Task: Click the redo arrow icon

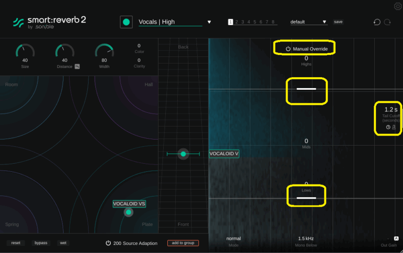Action: click(x=387, y=22)
